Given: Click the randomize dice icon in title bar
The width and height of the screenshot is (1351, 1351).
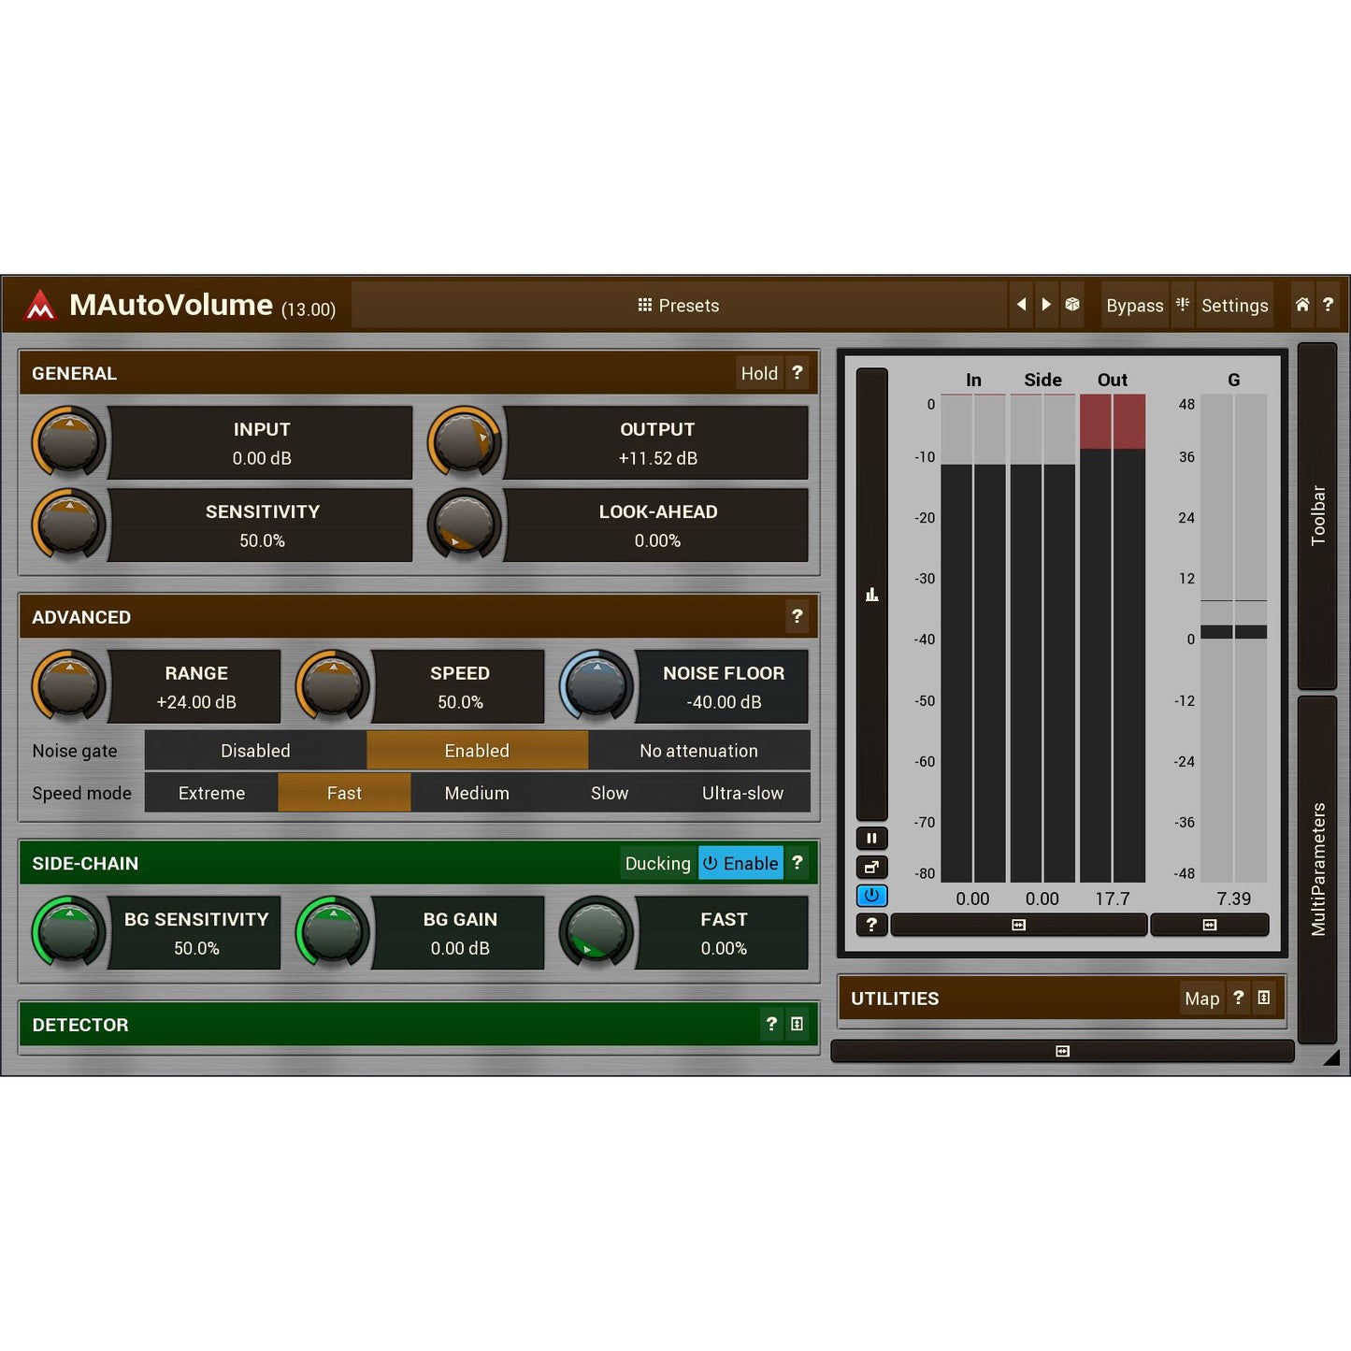Looking at the screenshot, I should pyautogui.click(x=1072, y=305).
